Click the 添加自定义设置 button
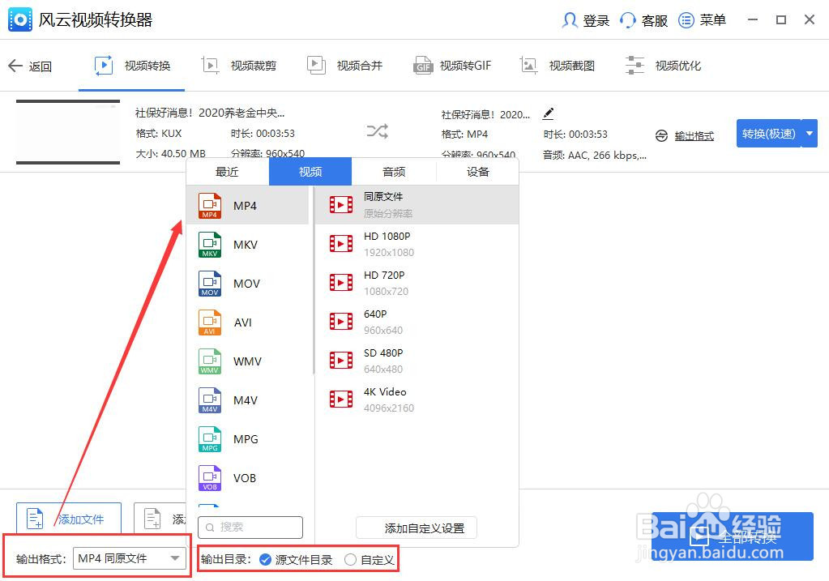 (x=416, y=528)
